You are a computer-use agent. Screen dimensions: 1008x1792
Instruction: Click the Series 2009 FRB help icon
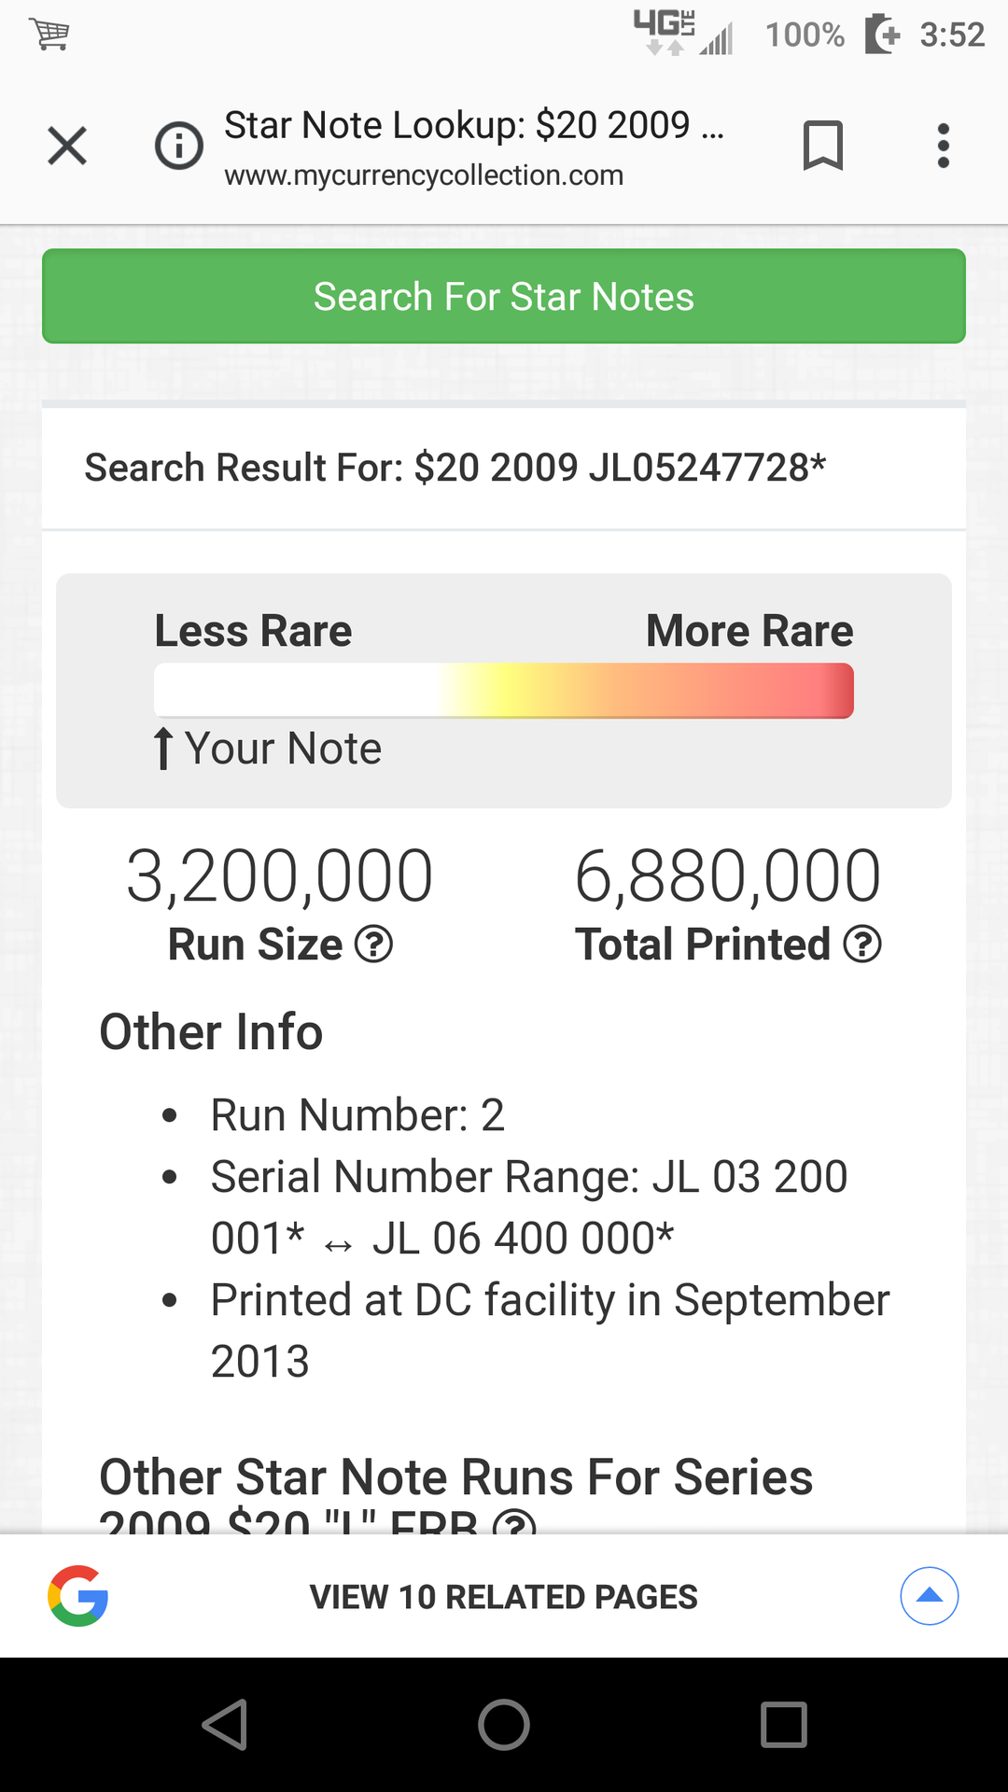pos(514,1521)
